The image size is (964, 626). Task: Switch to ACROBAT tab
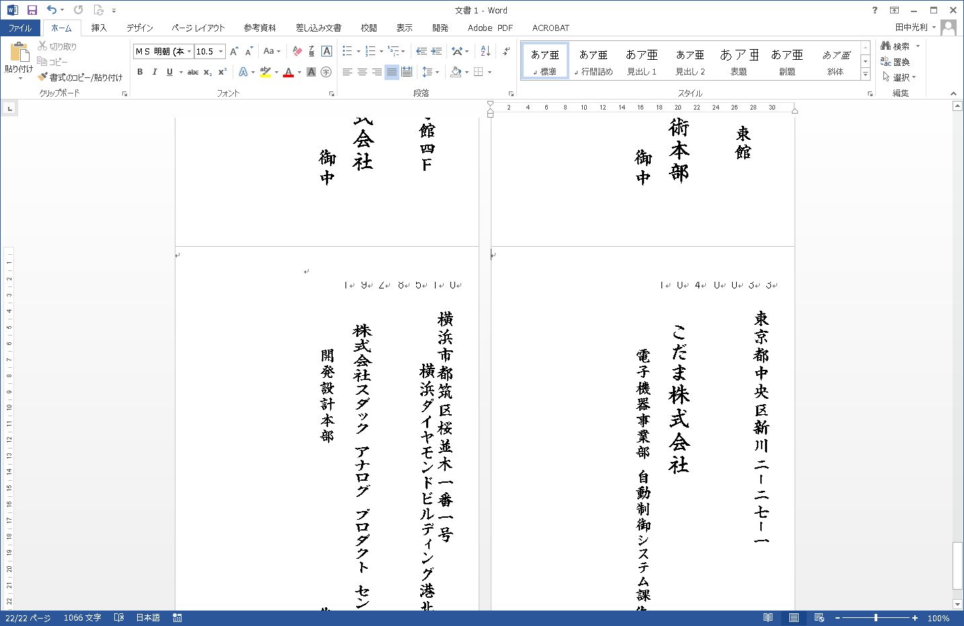click(551, 28)
